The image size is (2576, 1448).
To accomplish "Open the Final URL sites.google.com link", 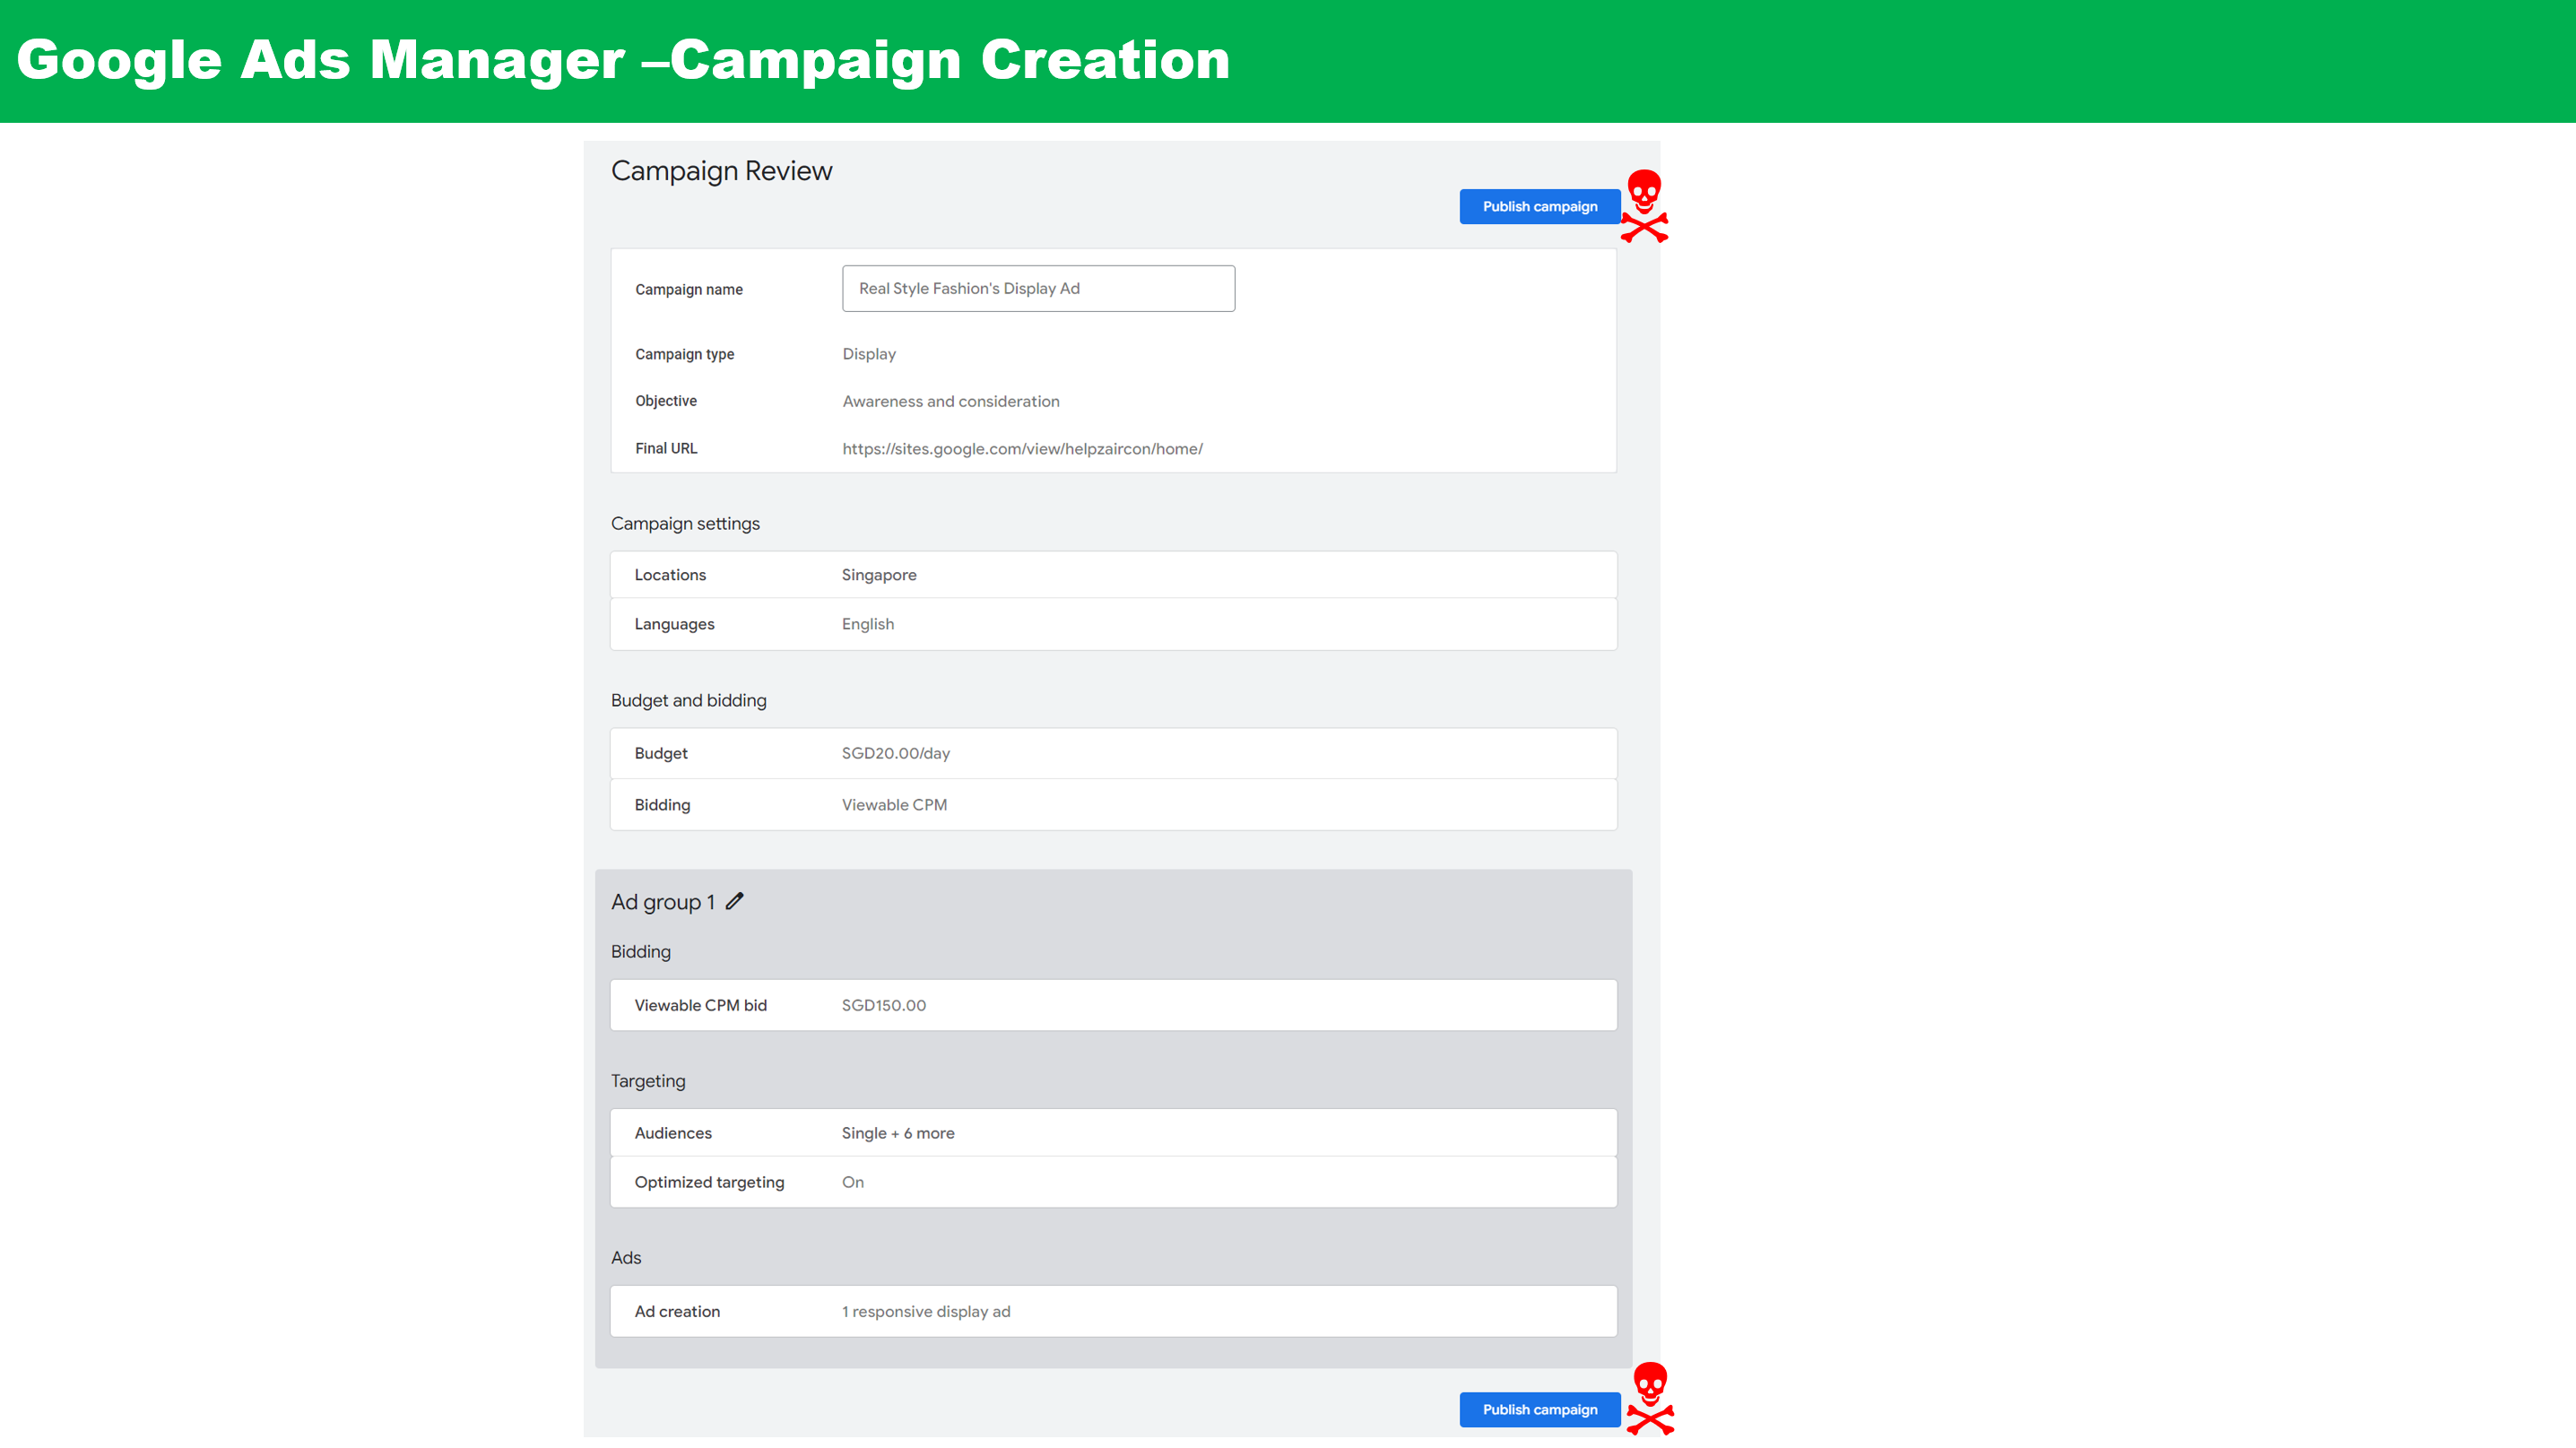I will [x=1022, y=449].
